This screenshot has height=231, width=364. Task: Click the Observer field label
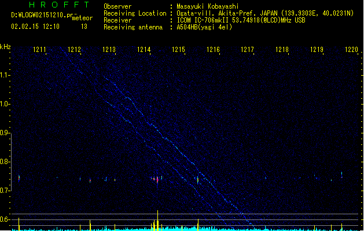coord(117,6)
